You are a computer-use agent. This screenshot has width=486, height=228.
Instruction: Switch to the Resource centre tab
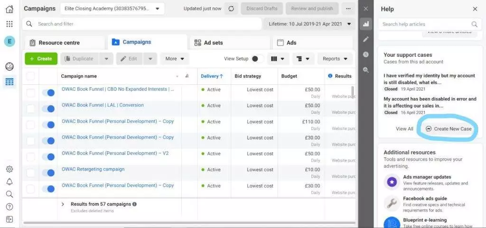(x=65, y=43)
